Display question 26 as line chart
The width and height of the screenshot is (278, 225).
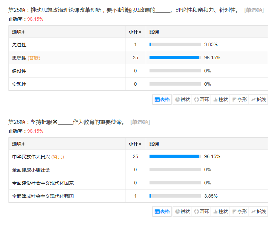coord(258,211)
